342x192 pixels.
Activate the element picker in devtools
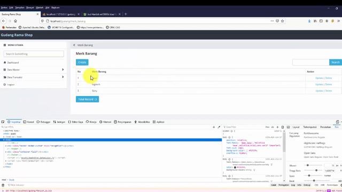pos(3,122)
